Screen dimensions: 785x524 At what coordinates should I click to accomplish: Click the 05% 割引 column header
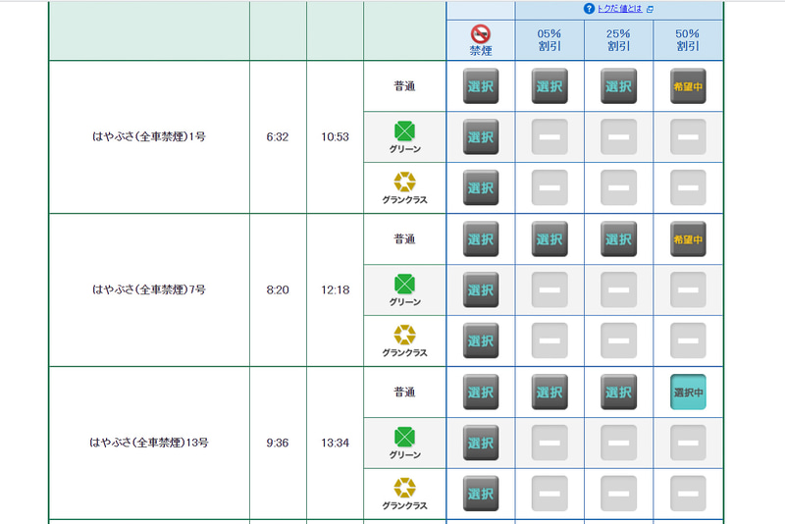(549, 40)
